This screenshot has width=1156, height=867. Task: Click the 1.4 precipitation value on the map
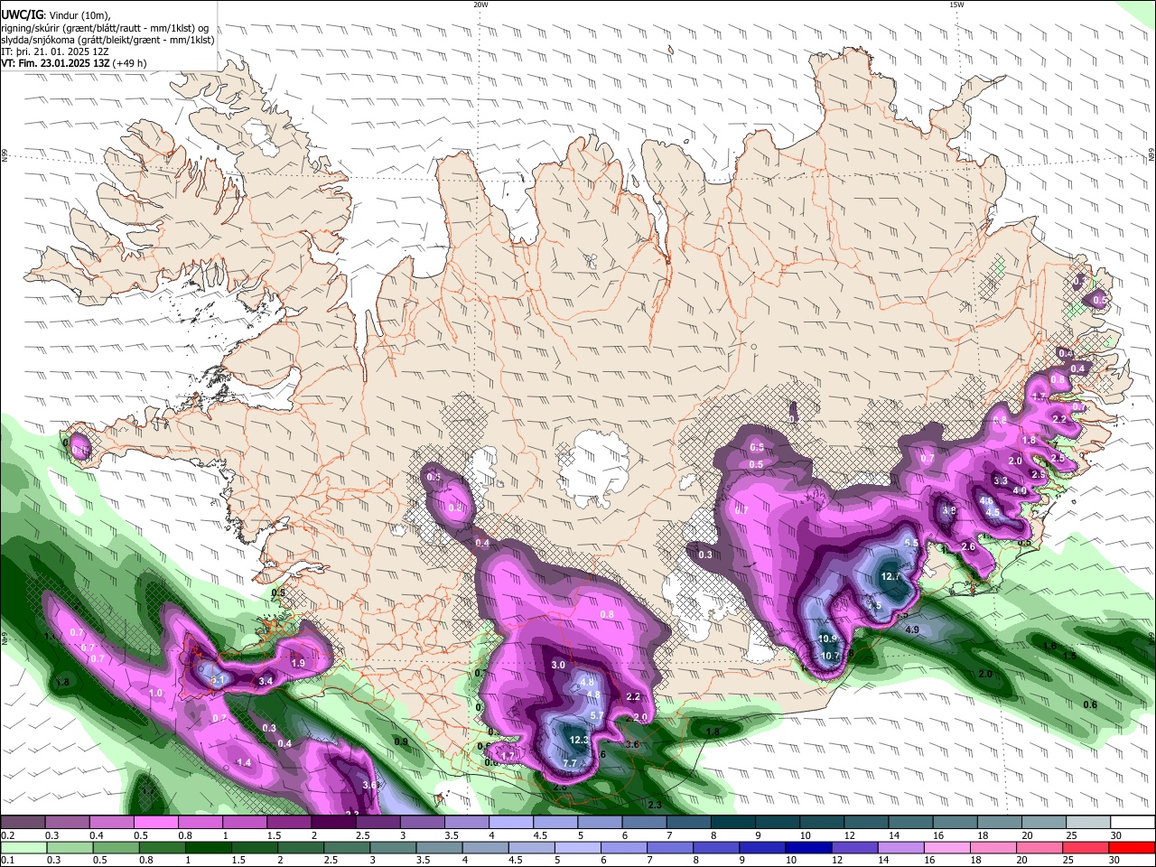click(243, 762)
